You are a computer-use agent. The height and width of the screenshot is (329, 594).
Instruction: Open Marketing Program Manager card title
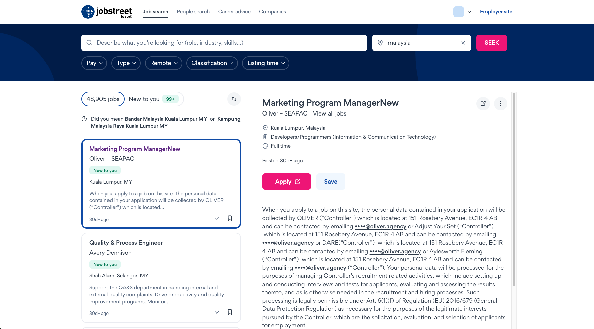(135, 149)
